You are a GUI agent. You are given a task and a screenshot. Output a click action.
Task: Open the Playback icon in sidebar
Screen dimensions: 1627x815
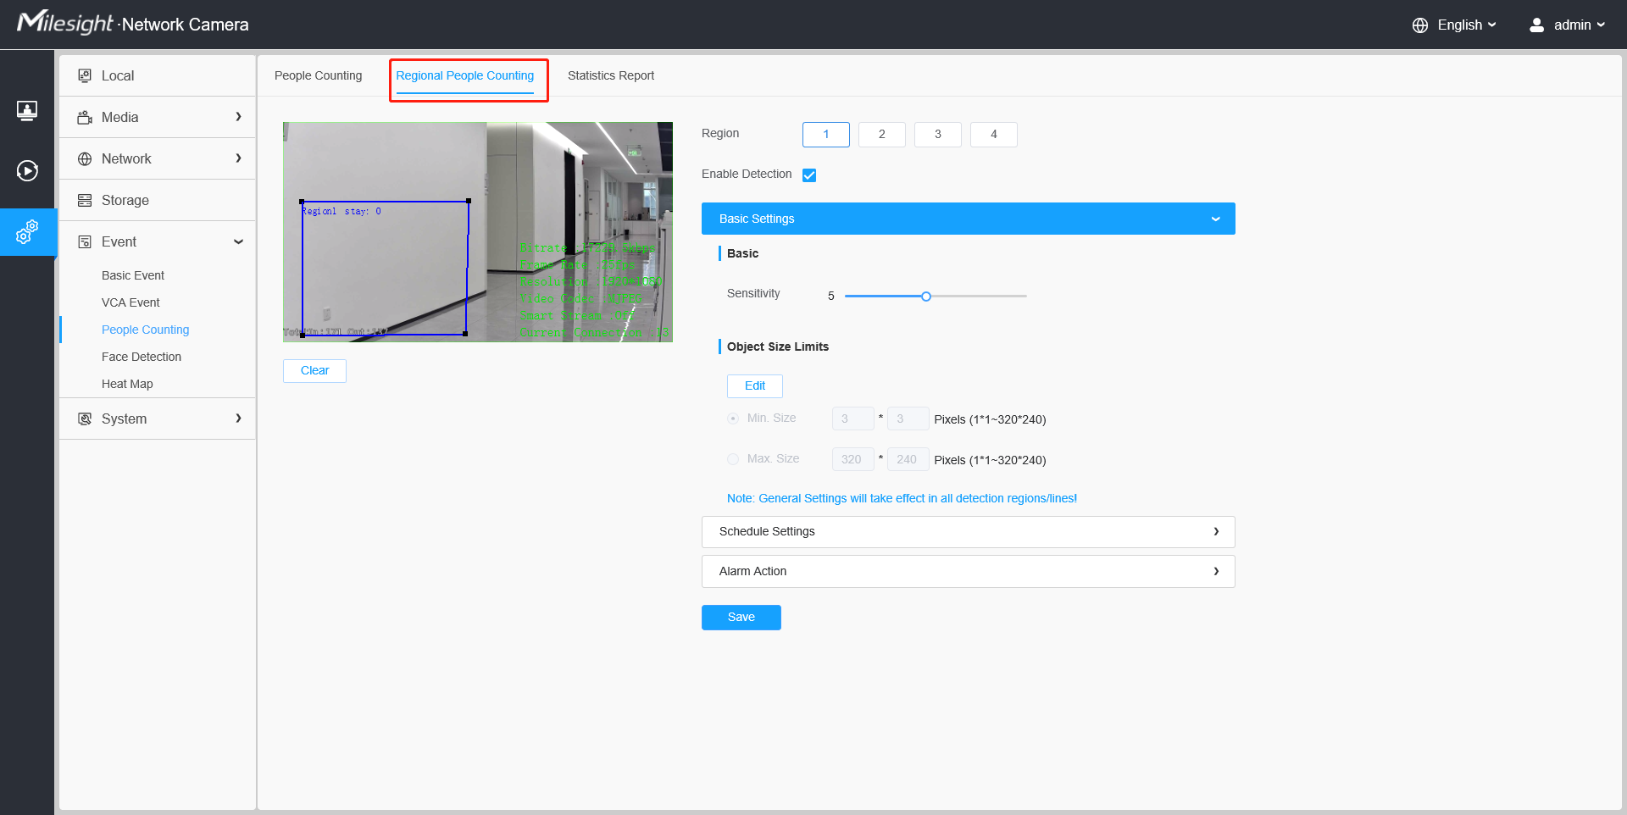click(27, 171)
